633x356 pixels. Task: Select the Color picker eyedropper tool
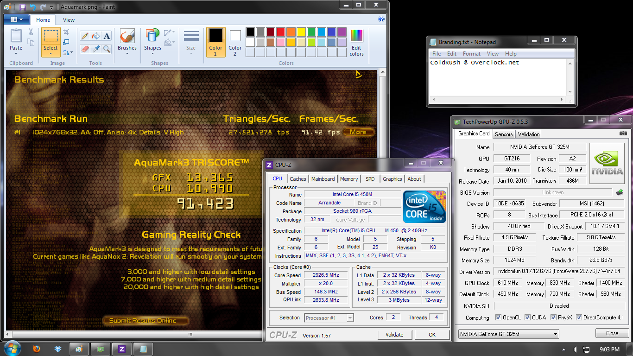click(x=96, y=49)
